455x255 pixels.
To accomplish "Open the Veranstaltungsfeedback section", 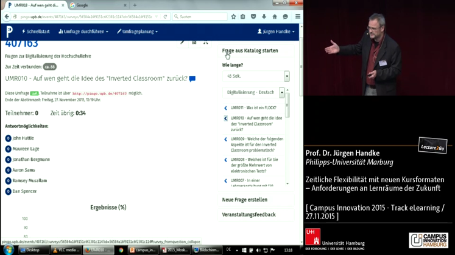I will pyautogui.click(x=249, y=214).
